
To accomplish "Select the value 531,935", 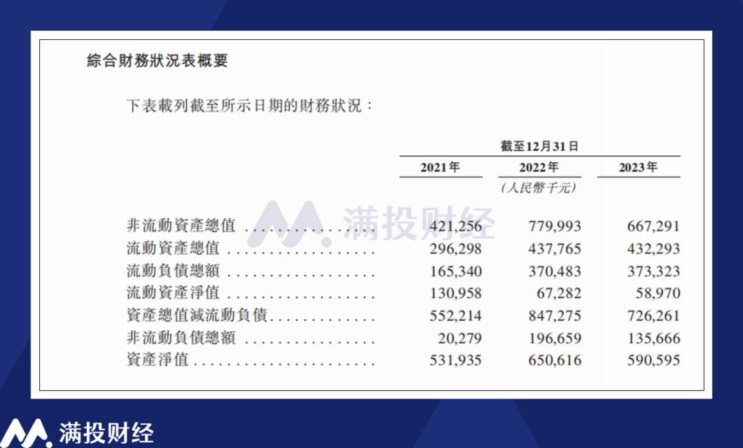I will 455,361.
